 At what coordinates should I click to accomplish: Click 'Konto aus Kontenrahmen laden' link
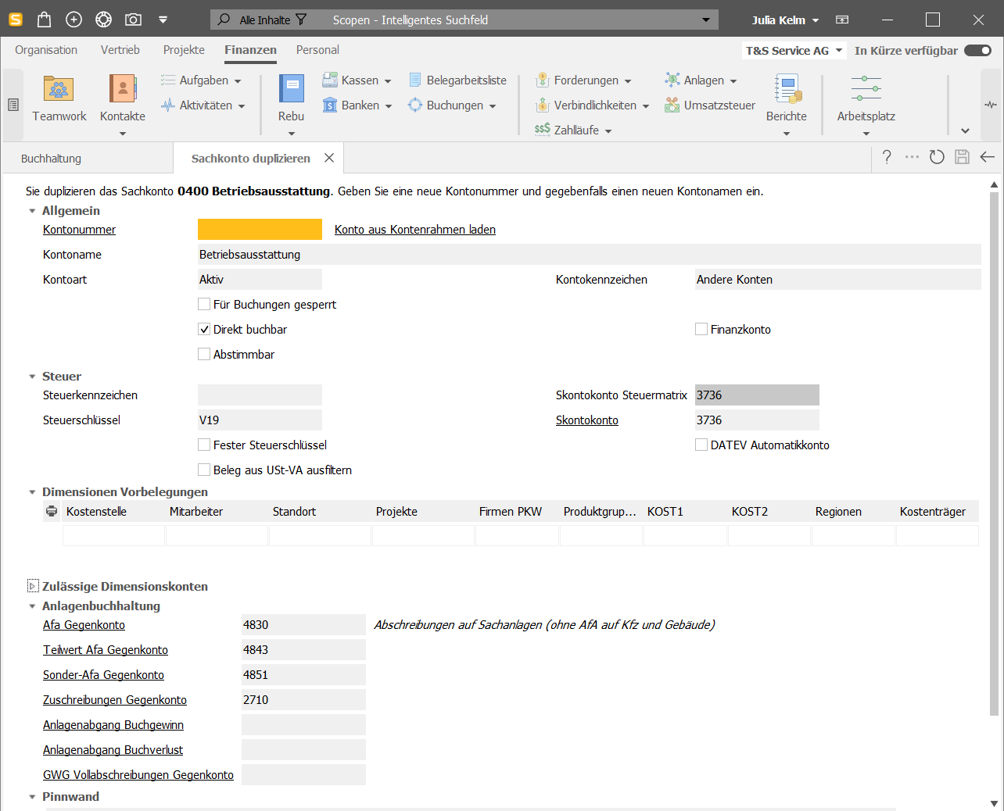click(x=415, y=229)
